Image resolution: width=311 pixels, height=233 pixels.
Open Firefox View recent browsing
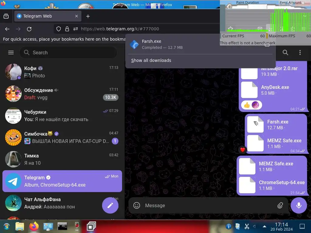tap(6, 16)
